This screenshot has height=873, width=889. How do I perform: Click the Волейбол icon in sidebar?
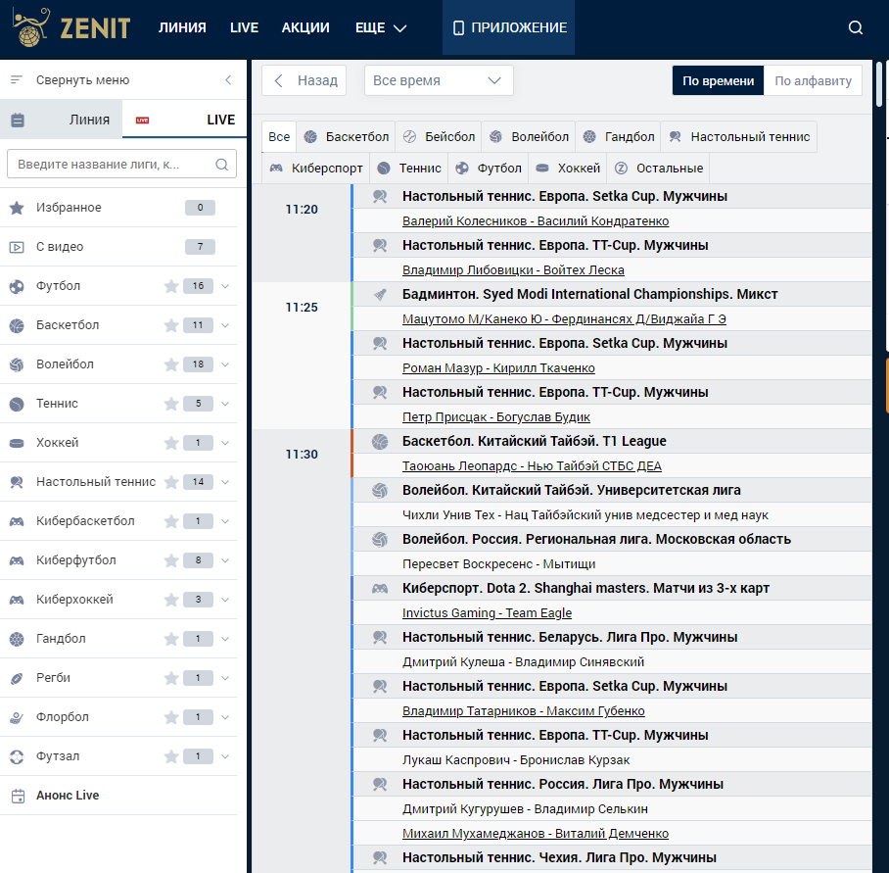click(x=17, y=364)
